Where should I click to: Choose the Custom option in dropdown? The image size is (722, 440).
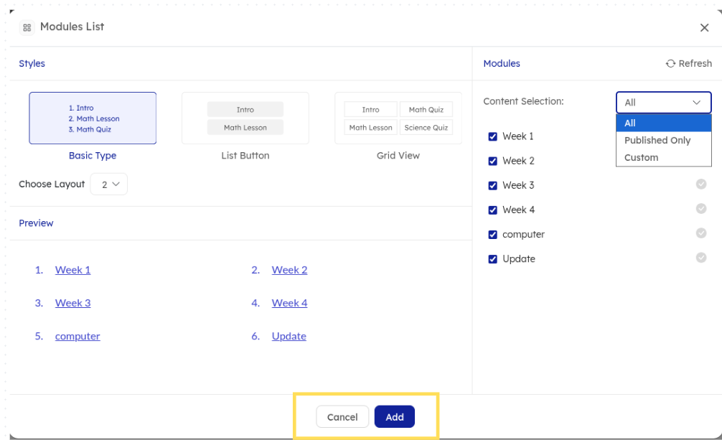(x=641, y=157)
